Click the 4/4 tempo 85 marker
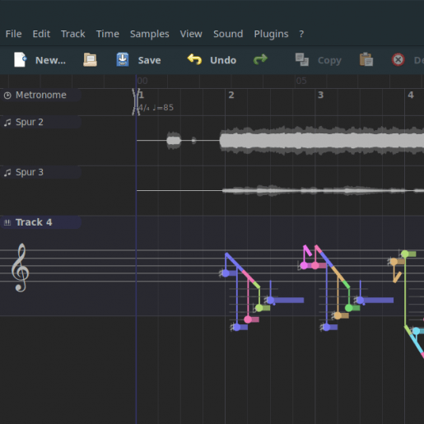This screenshot has height=424, width=424. (156, 108)
